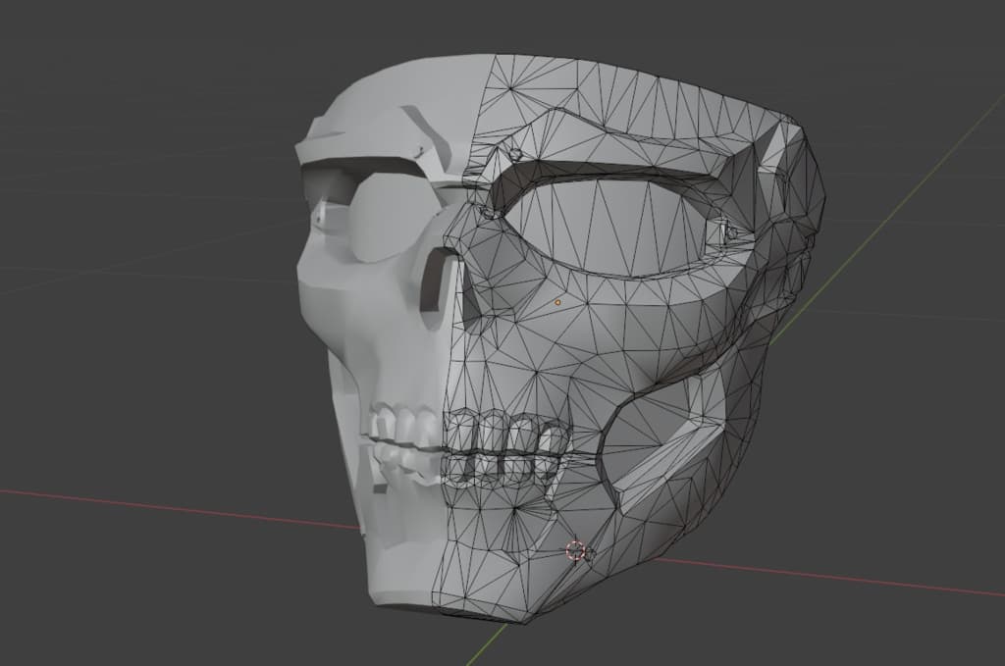
Task: Pick the fan vertex on the wireframe chin
Action: point(516,509)
